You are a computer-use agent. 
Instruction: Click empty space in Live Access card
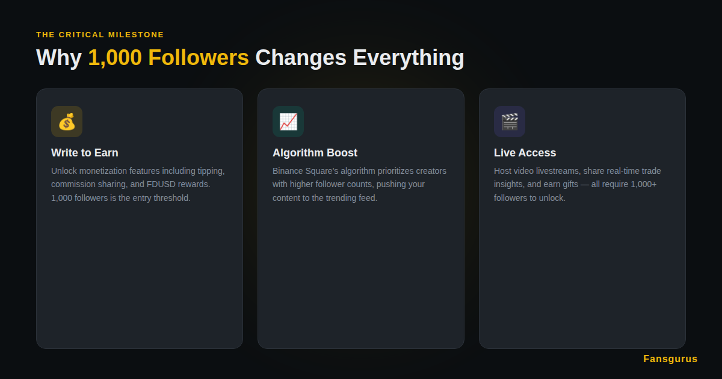[x=582, y=277]
